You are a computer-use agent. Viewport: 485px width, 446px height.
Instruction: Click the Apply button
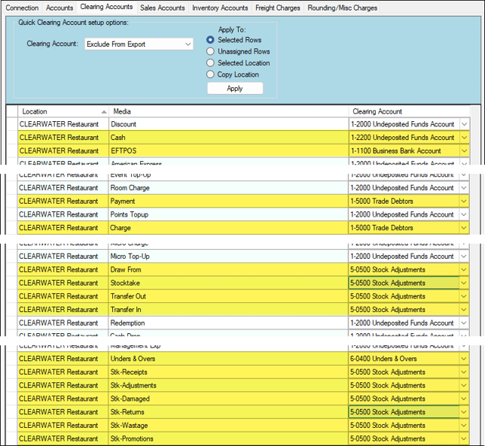point(235,88)
